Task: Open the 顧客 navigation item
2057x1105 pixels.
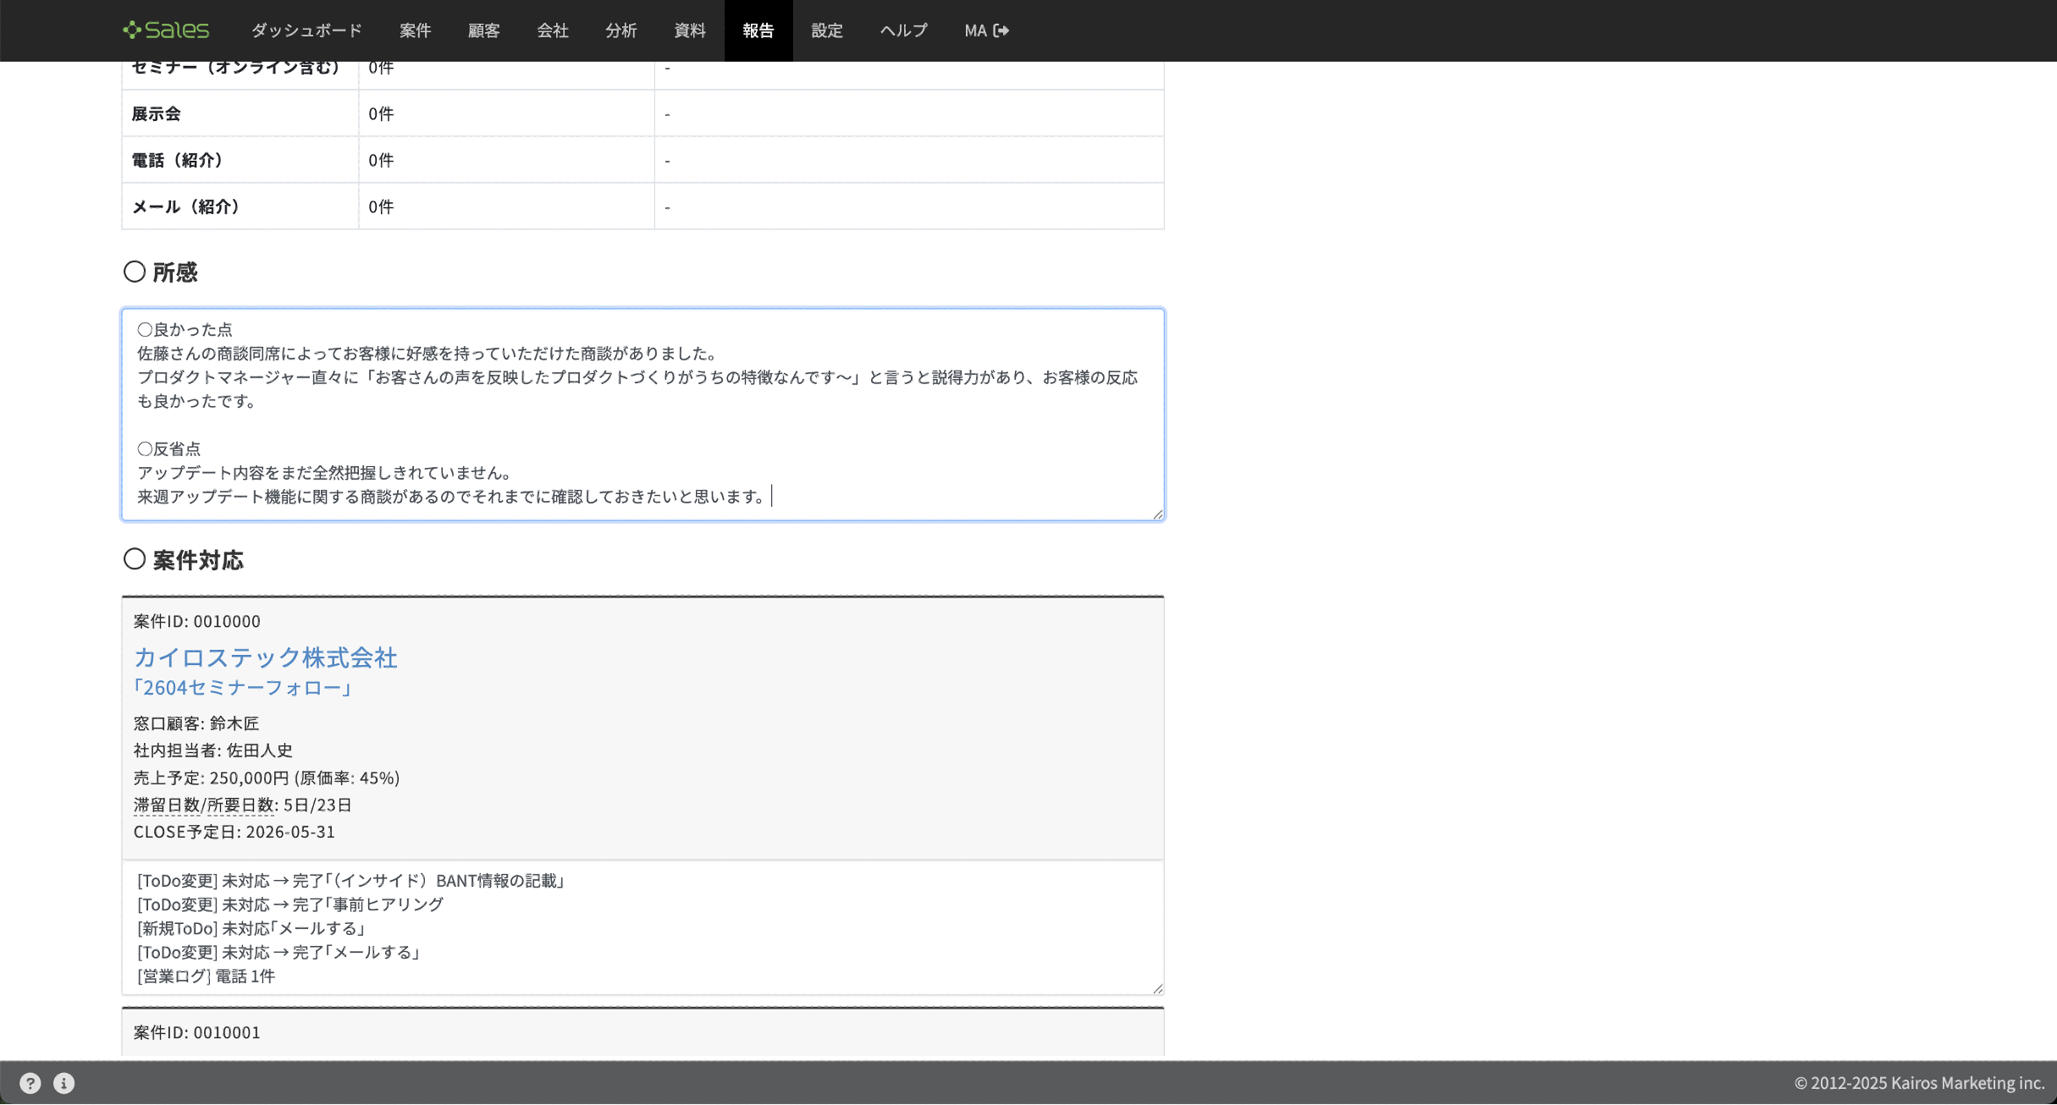Action: pos(483,30)
